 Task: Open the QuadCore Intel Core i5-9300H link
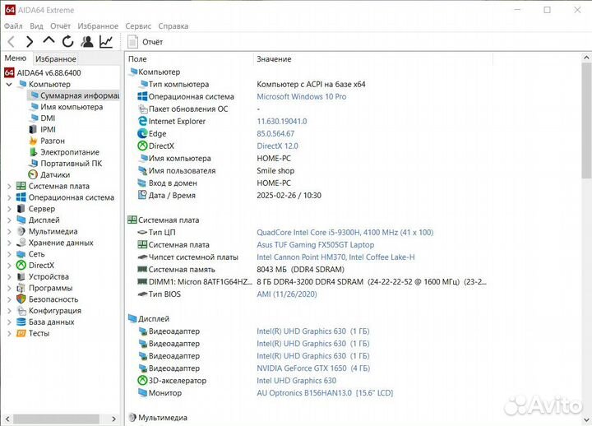(x=345, y=233)
